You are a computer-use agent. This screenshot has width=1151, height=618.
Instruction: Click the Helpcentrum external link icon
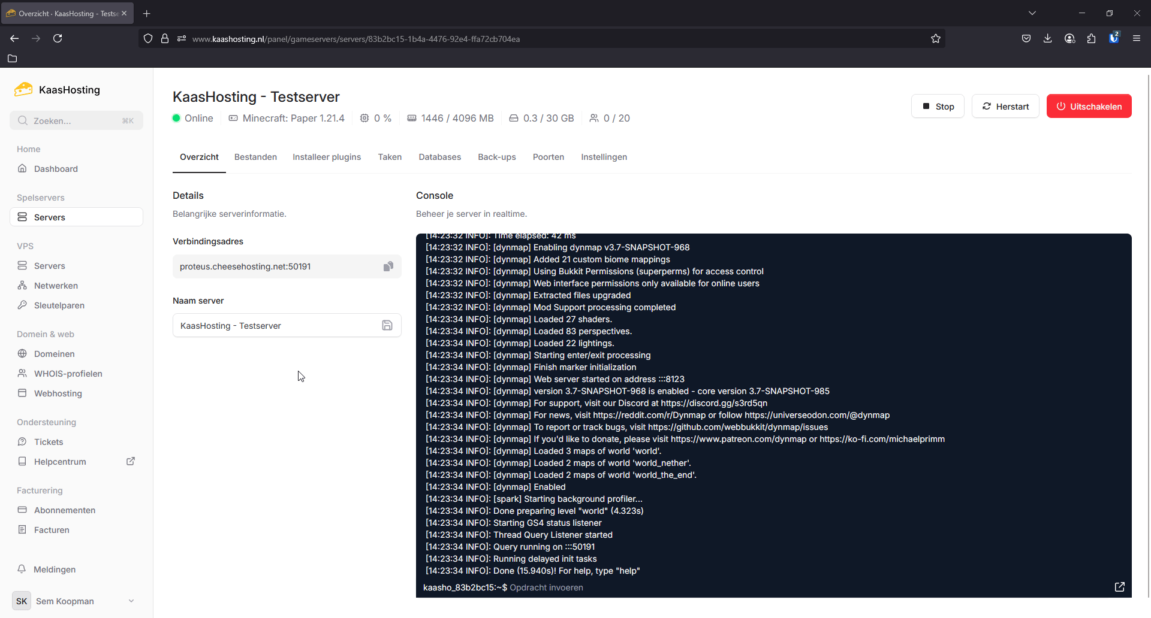(x=131, y=461)
